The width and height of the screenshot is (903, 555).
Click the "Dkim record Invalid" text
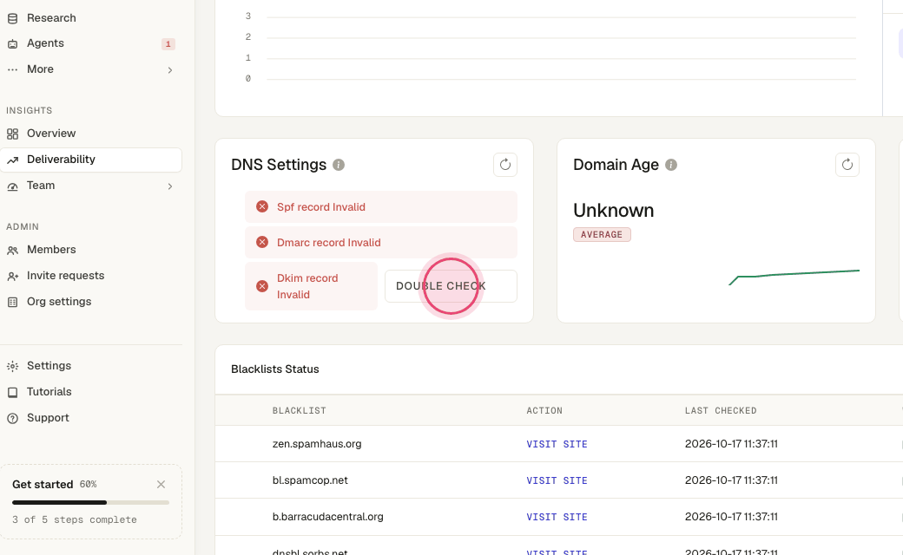tap(307, 286)
